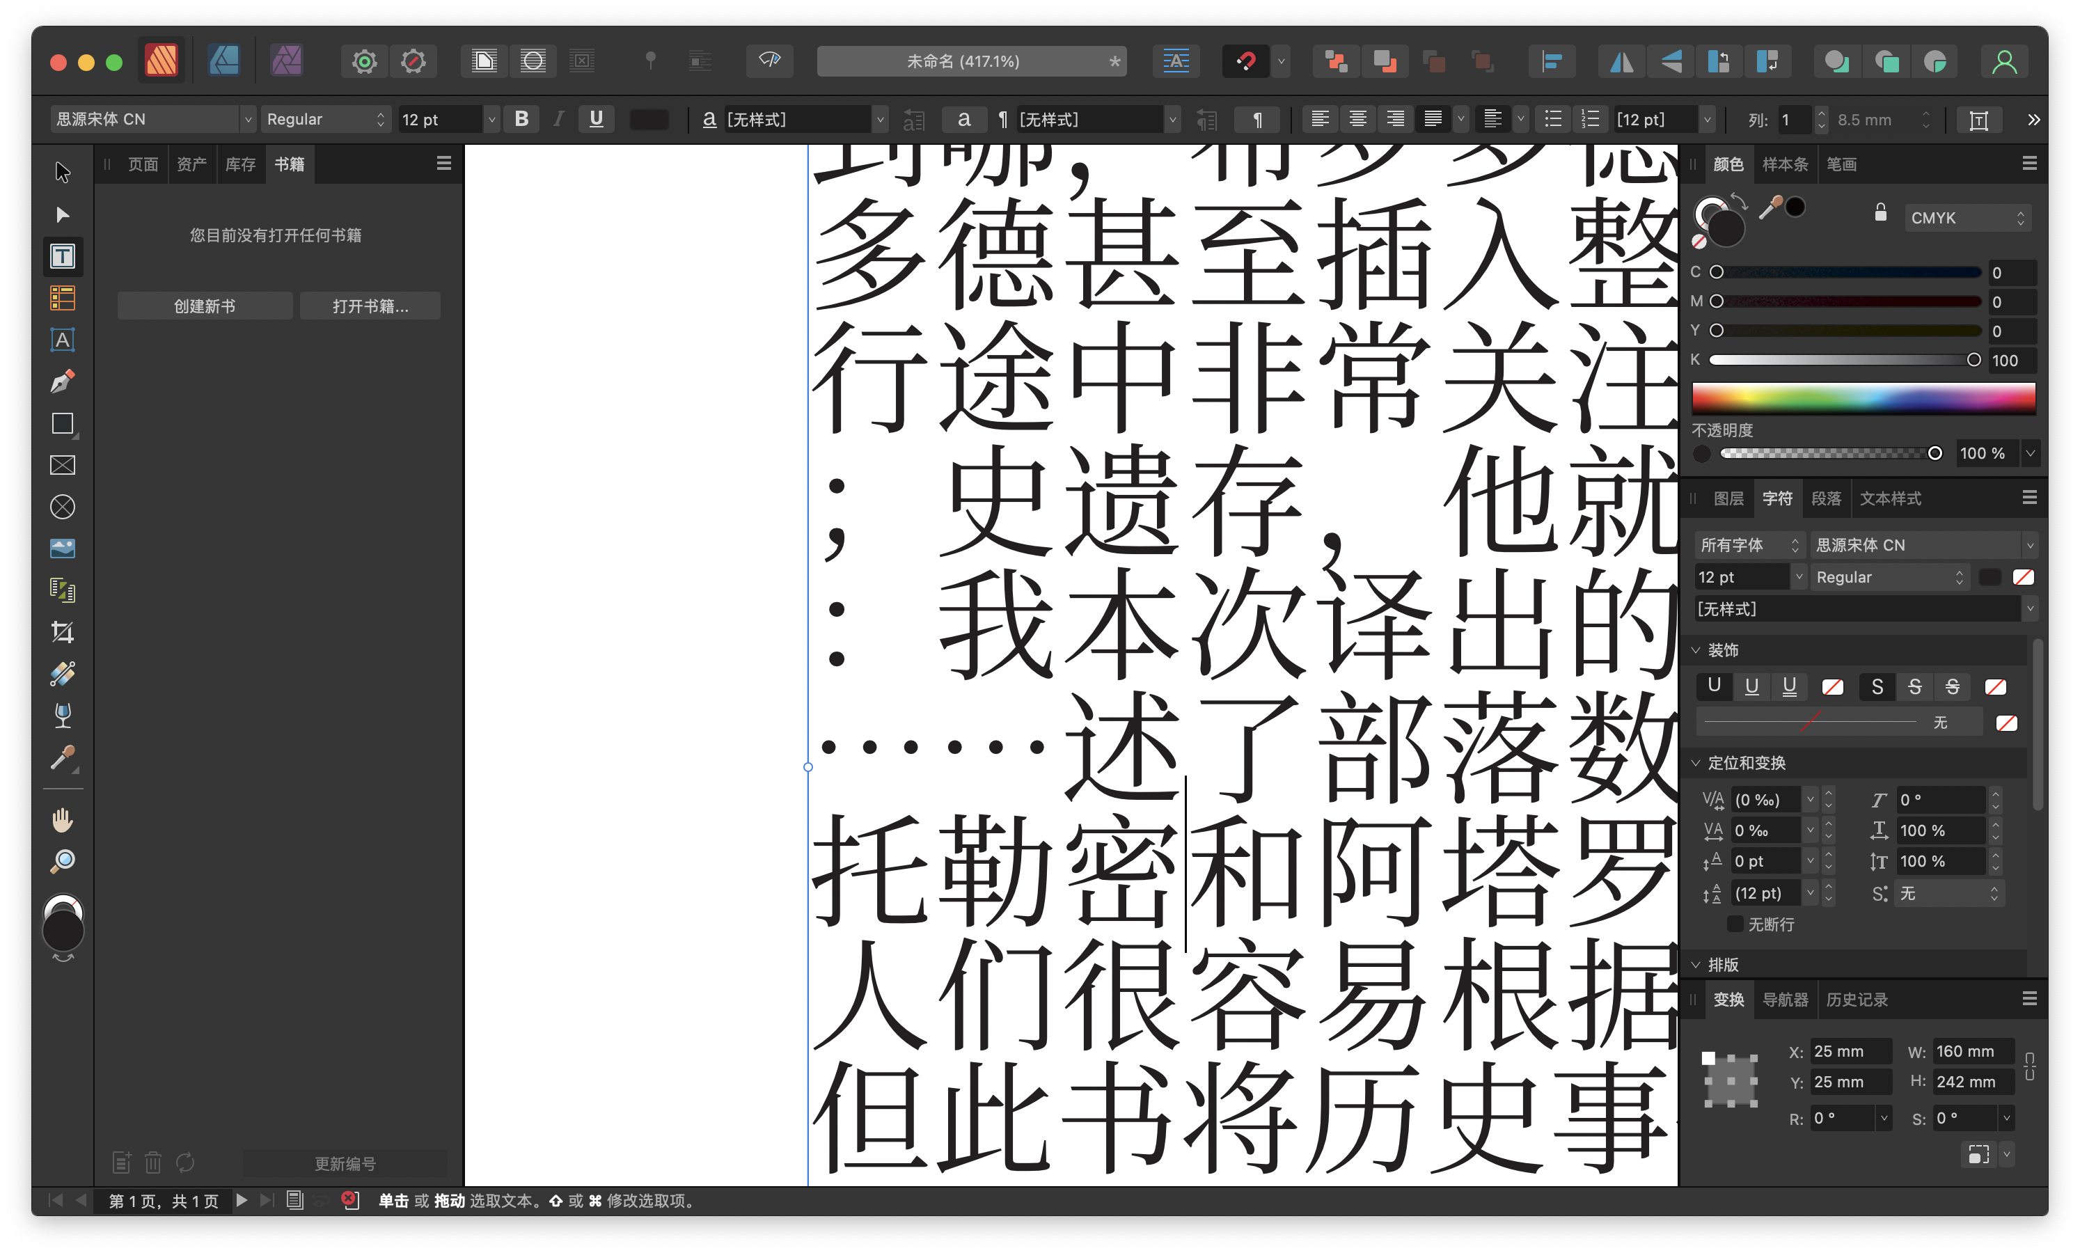Screen dimensions: 2080x1253
Task: Toggle Italic formatting
Action: [558, 119]
